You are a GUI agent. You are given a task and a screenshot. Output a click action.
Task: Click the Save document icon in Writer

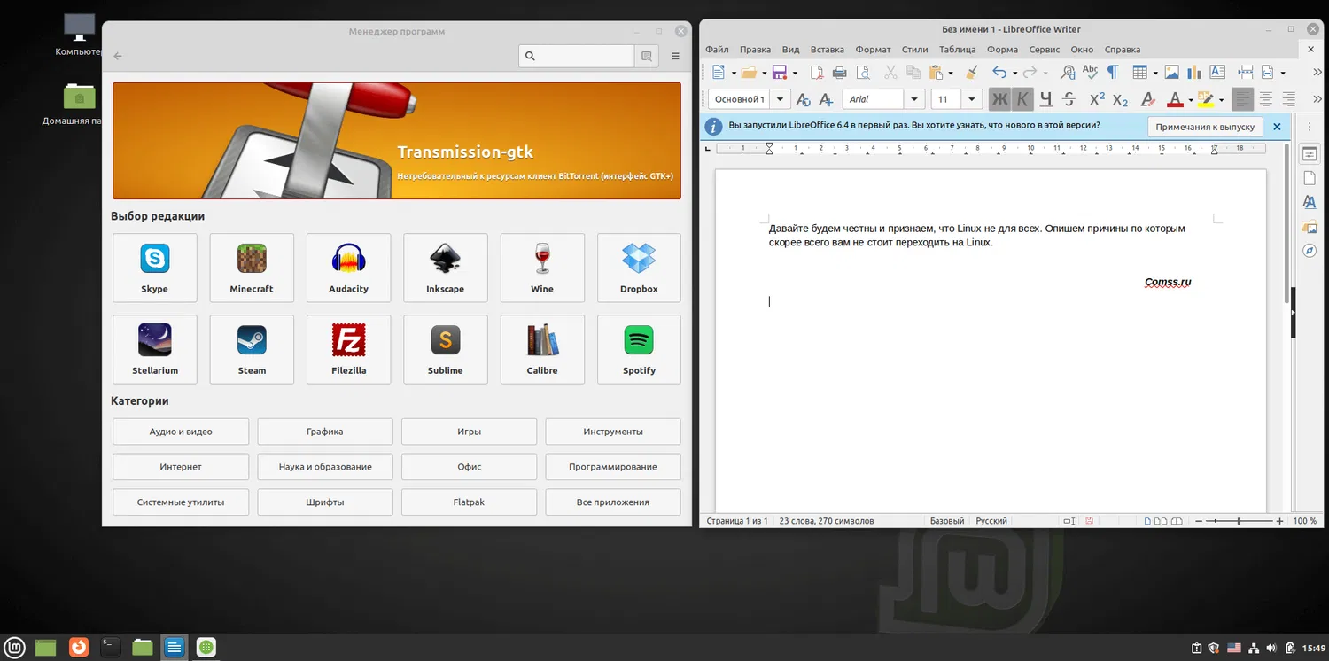click(780, 73)
